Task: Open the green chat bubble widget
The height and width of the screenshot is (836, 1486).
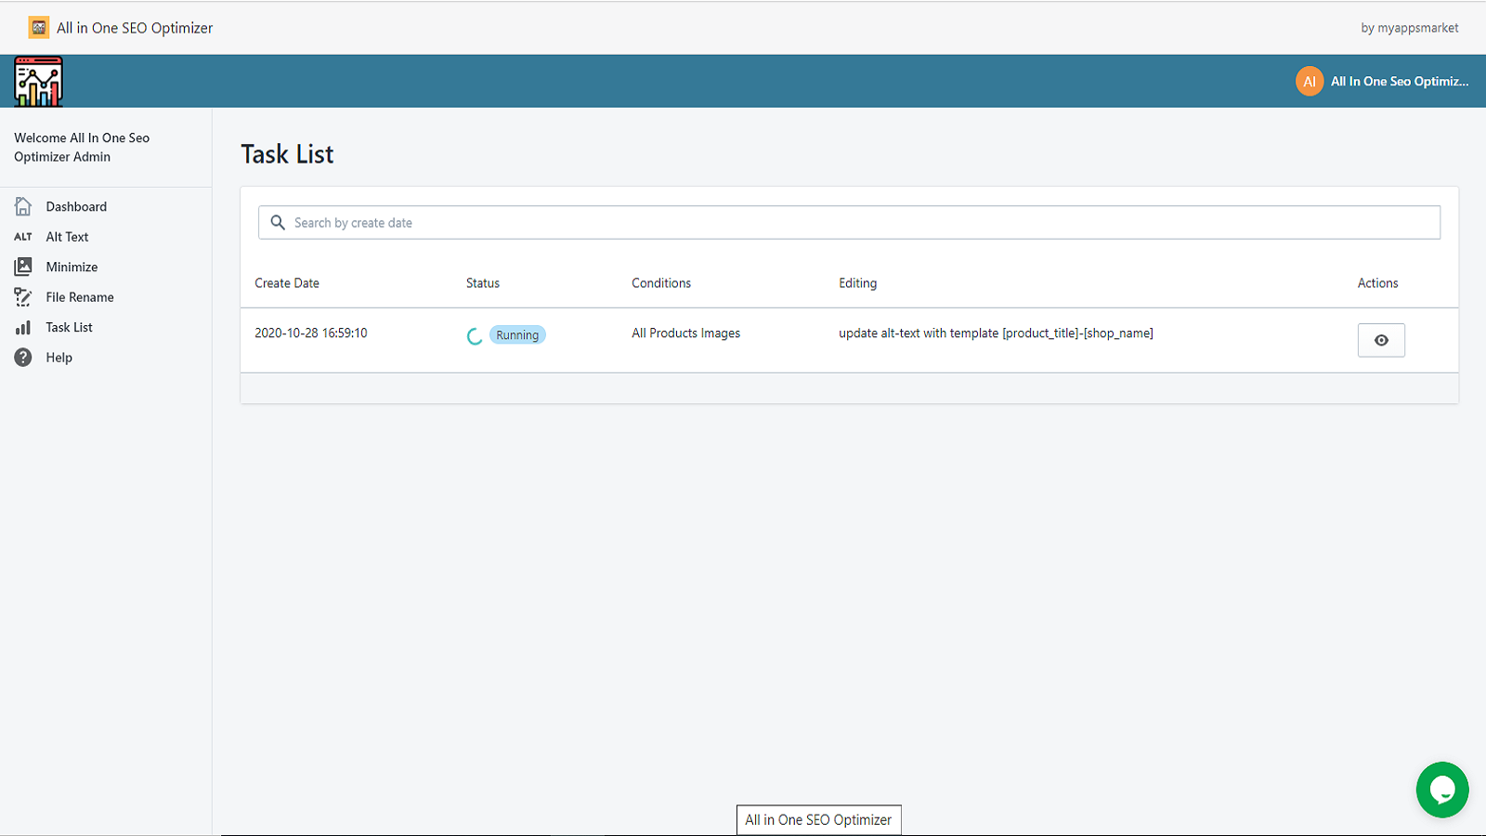Action: (x=1441, y=790)
